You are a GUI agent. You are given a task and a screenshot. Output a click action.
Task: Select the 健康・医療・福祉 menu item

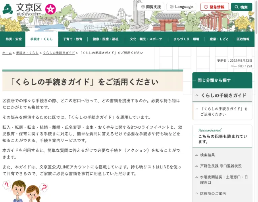(x=106, y=39)
